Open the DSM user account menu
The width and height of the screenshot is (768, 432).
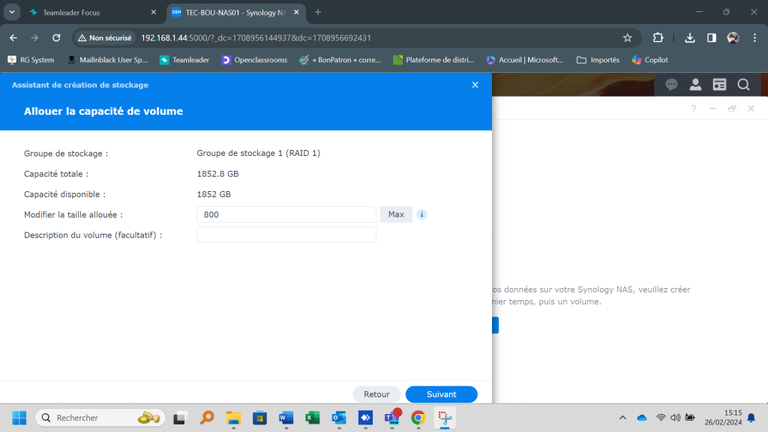click(695, 85)
